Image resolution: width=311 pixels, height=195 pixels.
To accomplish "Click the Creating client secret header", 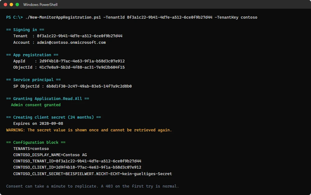I will click(x=53, y=117).
